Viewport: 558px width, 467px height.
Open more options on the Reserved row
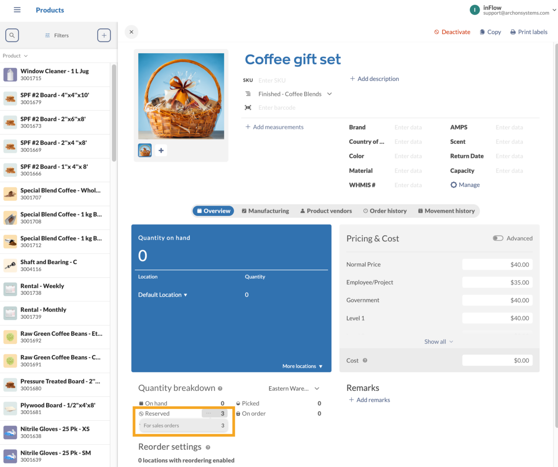coord(208,413)
